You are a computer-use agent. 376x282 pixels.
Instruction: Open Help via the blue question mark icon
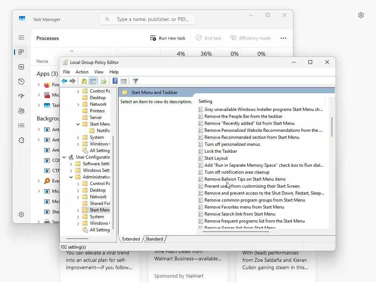(115, 81)
